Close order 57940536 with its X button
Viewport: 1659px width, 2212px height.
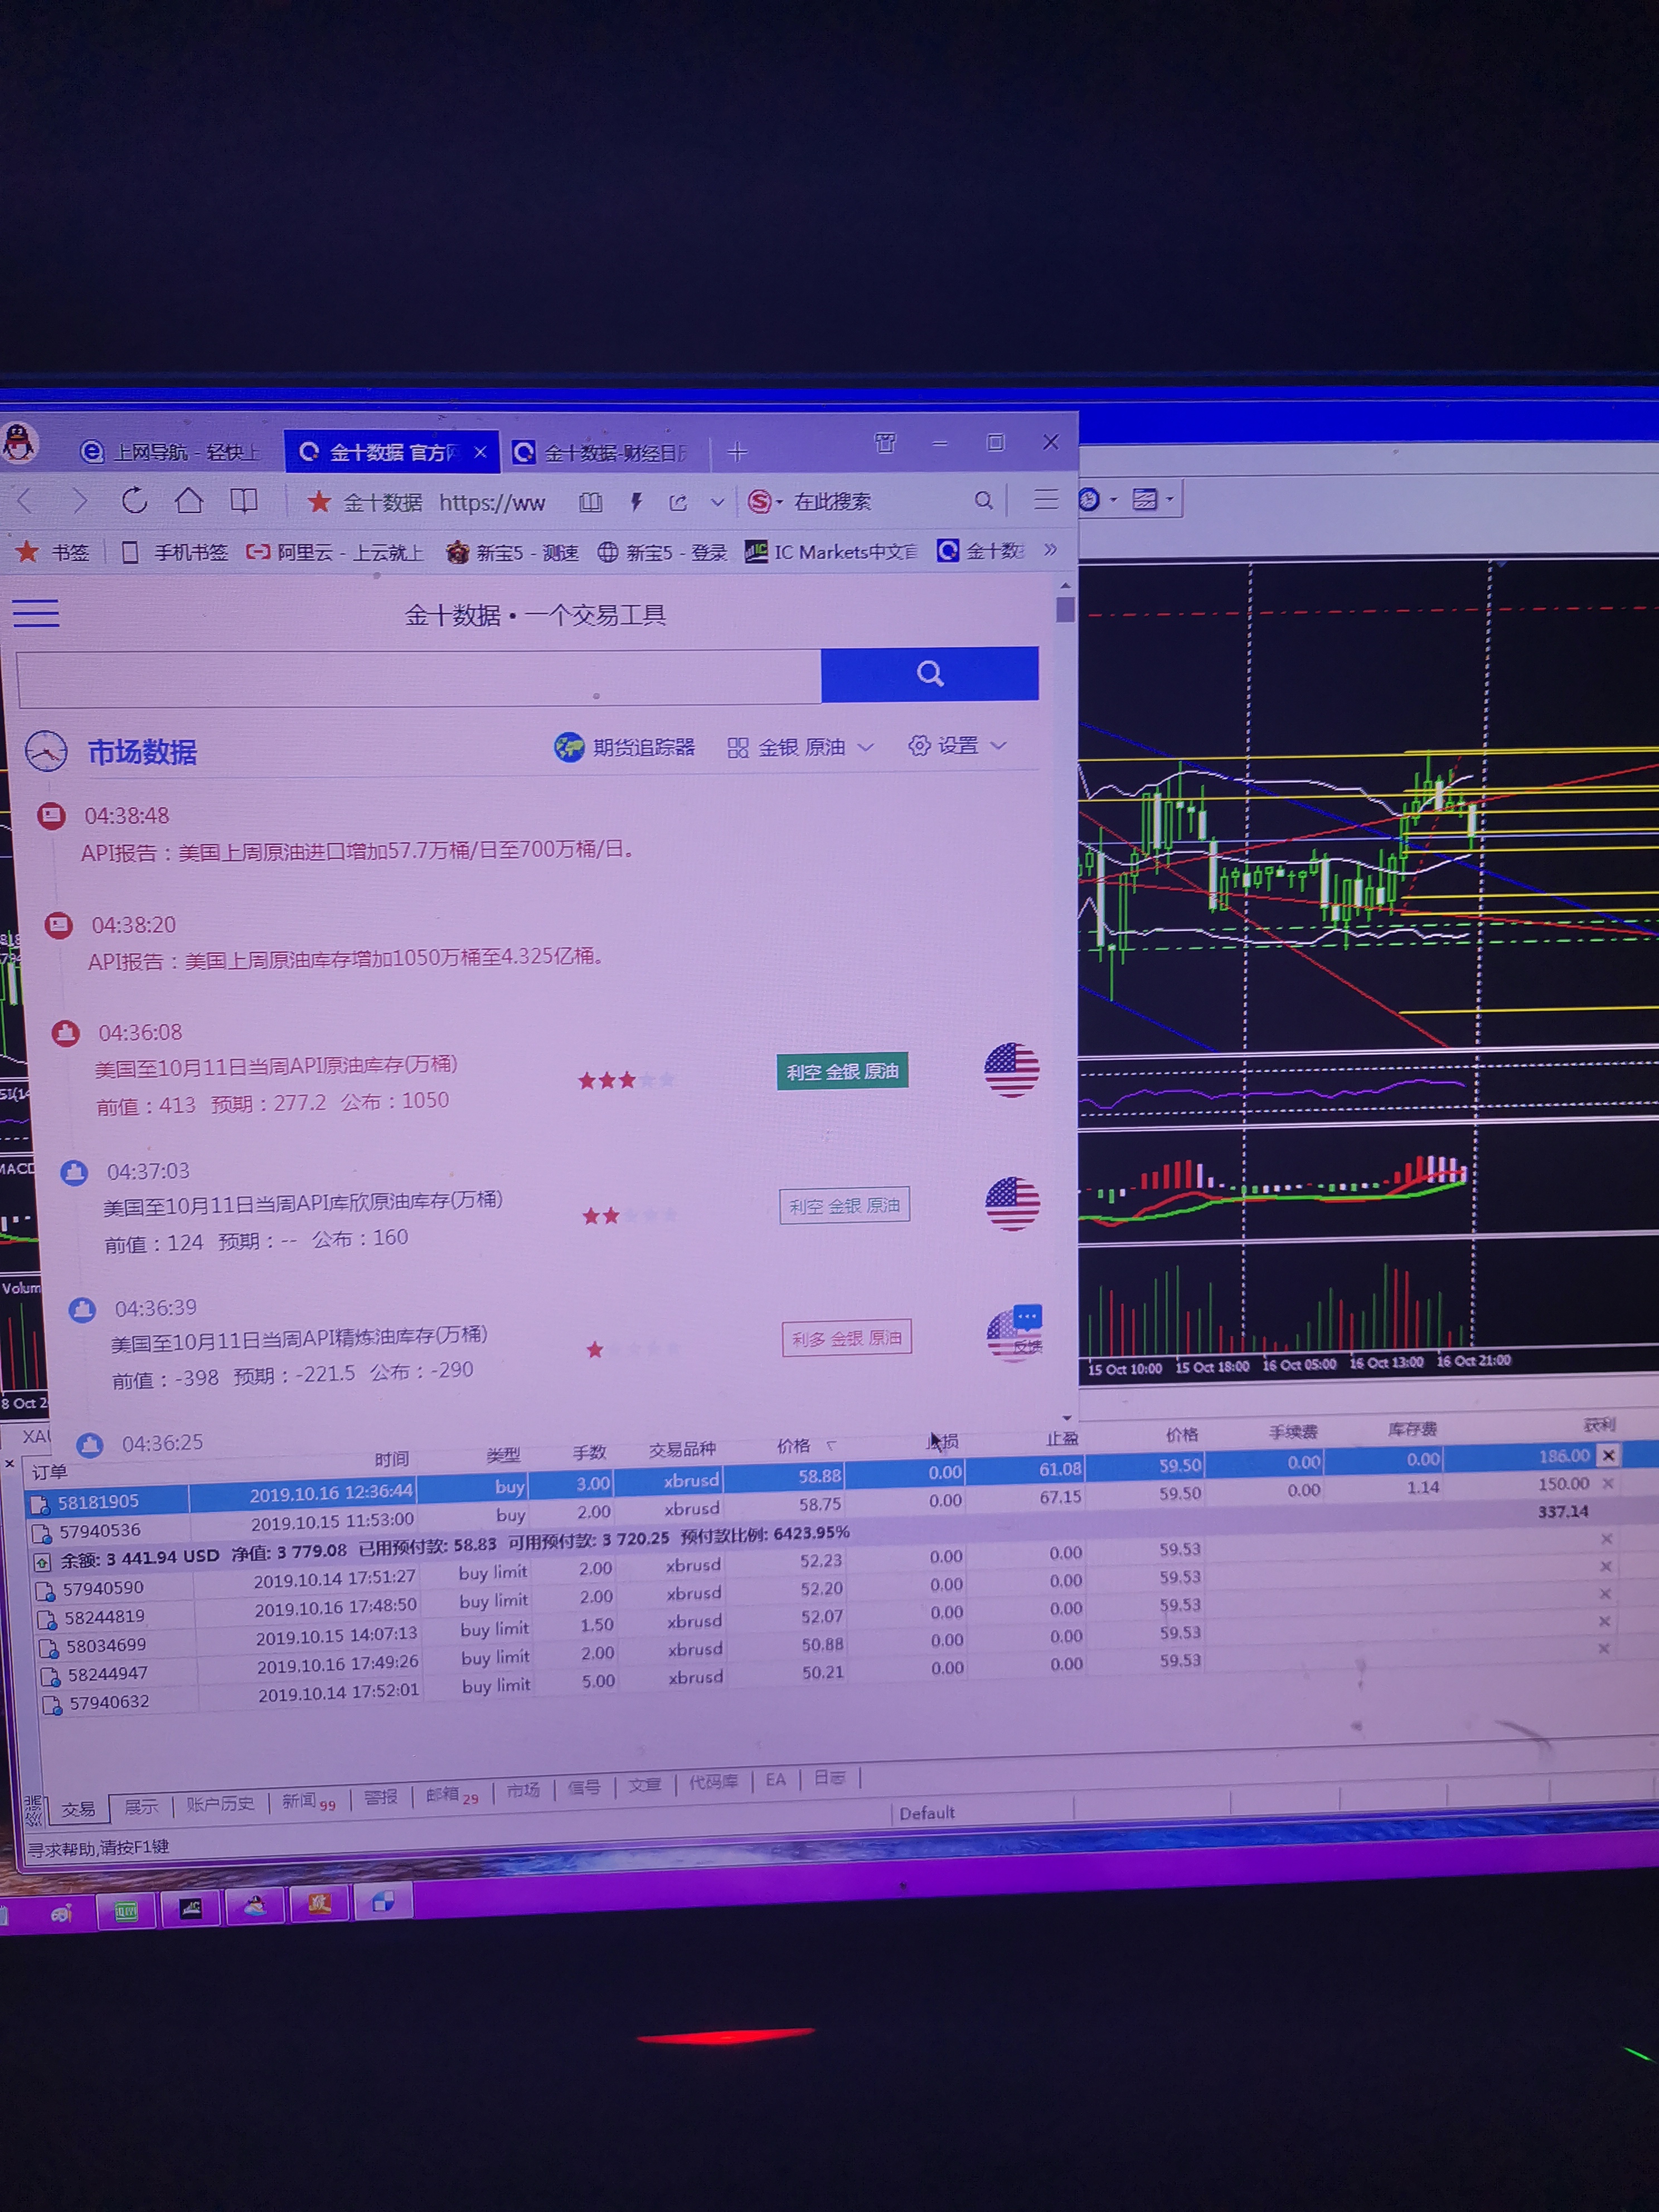[x=1608, y=1483]
